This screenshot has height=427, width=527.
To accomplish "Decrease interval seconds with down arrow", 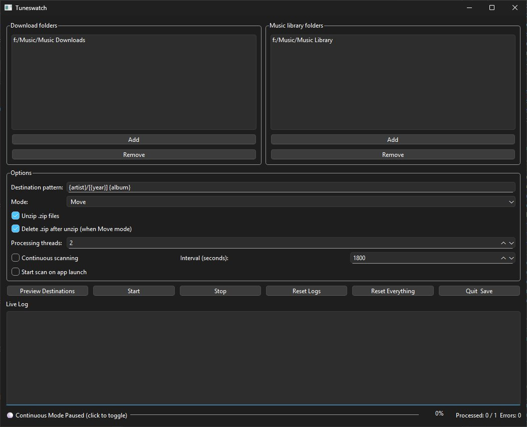I will point(511,258).
